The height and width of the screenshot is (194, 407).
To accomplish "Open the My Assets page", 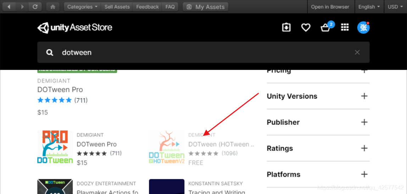I will 206,7.
